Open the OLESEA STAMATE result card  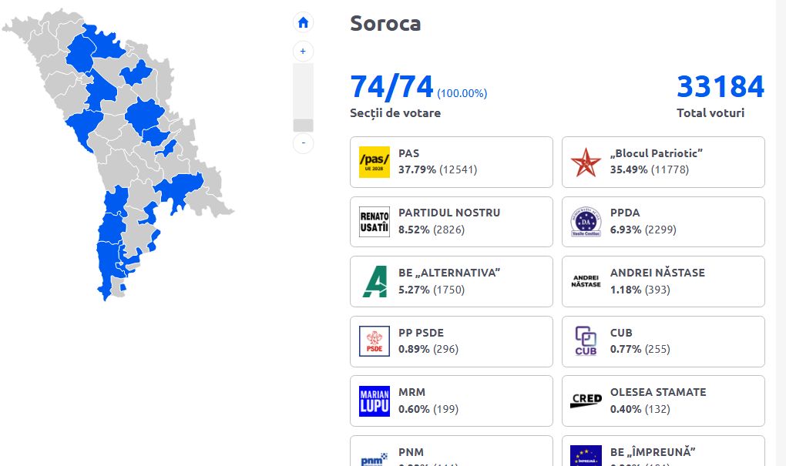[663, 401]
